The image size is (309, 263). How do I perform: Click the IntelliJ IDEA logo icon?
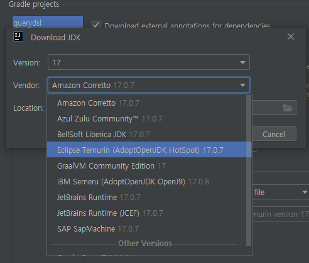18,37
